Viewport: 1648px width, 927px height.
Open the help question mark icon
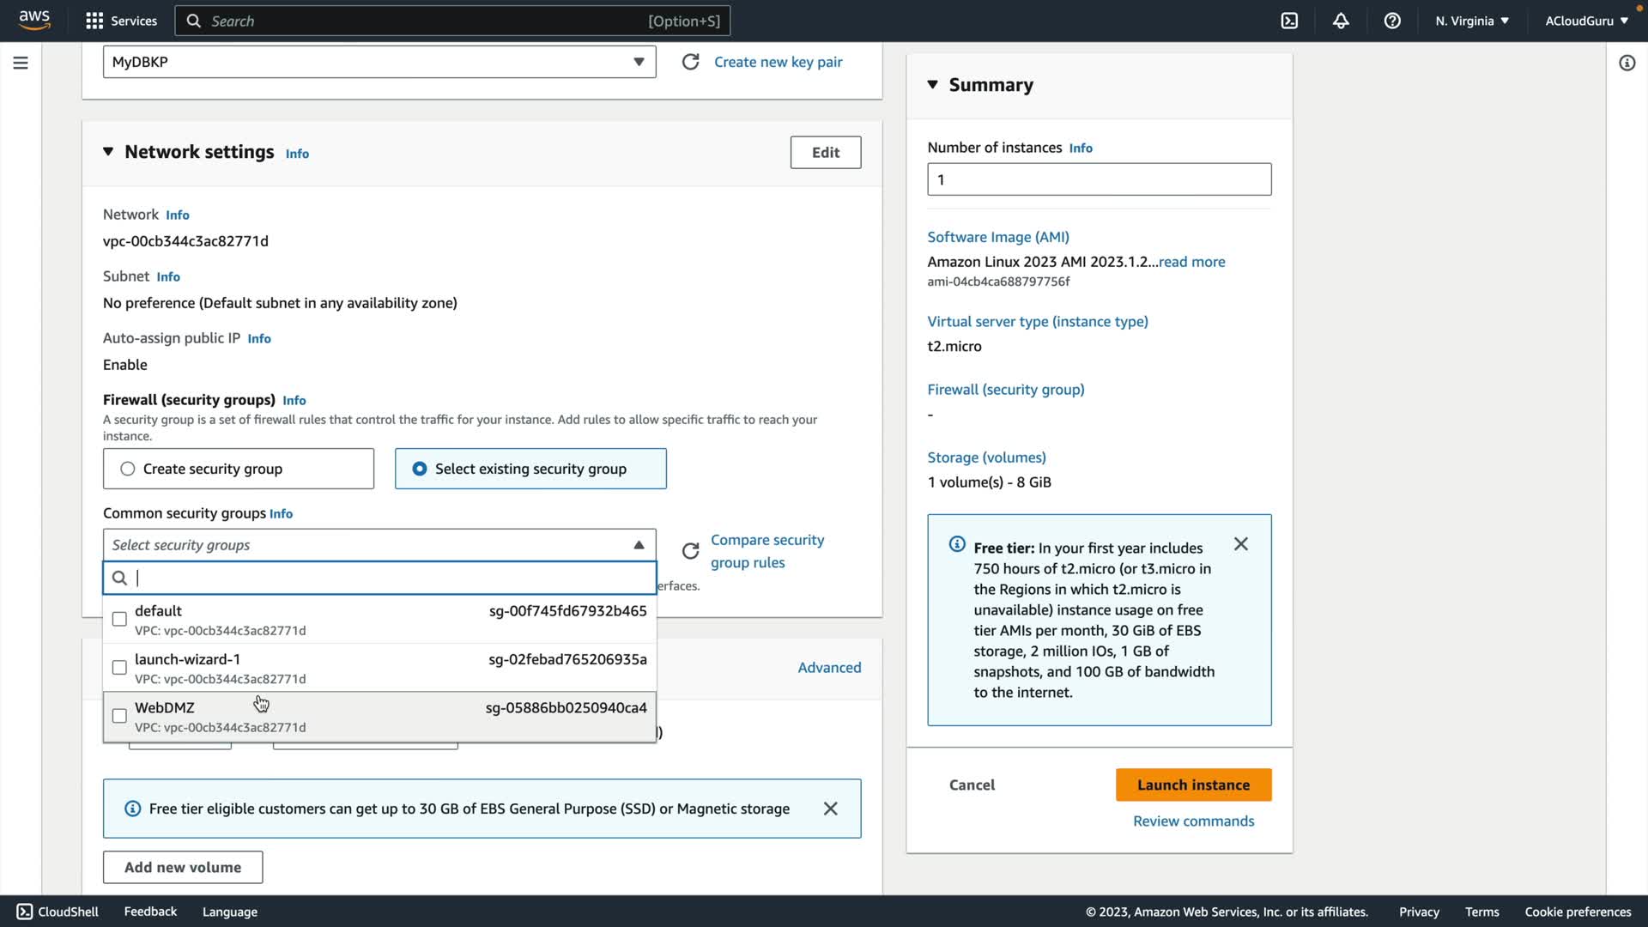[1392, 21]
